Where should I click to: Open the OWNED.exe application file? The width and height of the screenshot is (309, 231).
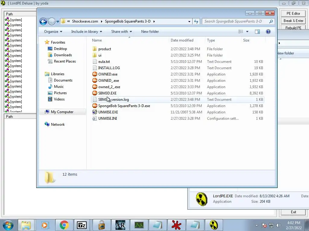click(108, 74)
